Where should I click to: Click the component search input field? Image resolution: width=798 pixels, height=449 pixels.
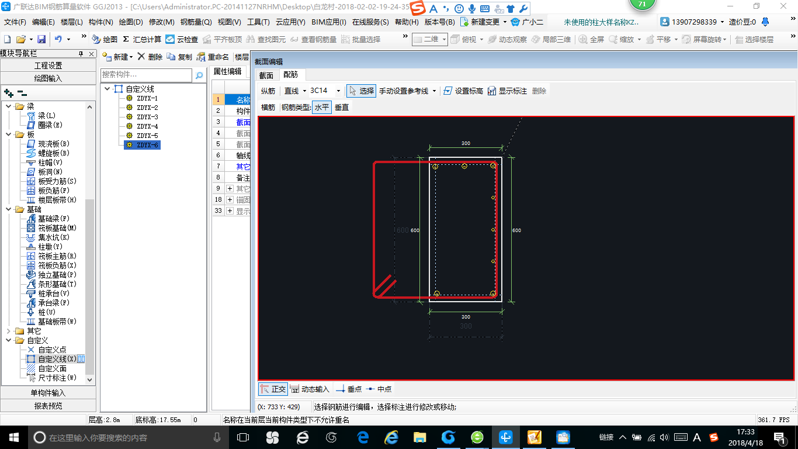click(146, 75)
